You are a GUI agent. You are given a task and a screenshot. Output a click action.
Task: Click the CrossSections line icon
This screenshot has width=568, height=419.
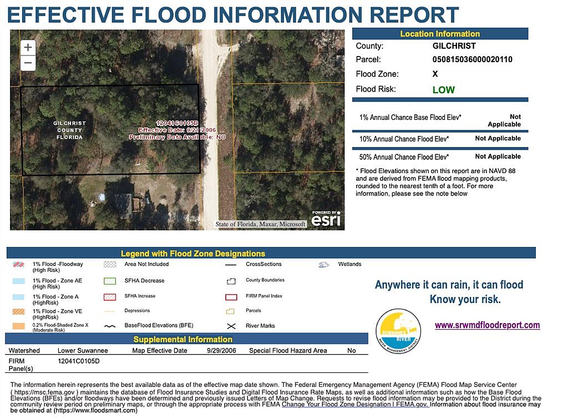click(x=231, y=265)
